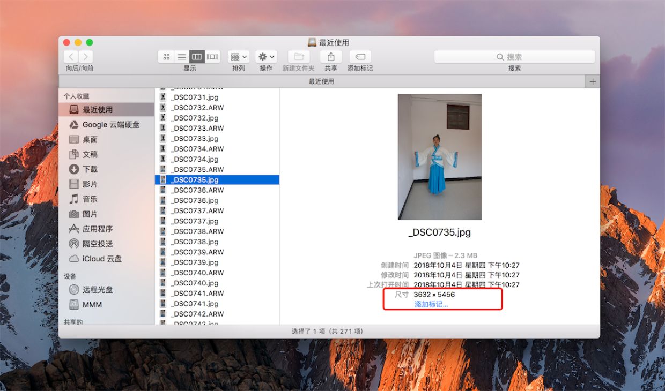
Task: Select file _DSC0737.ARW
Action: point(217,211)
